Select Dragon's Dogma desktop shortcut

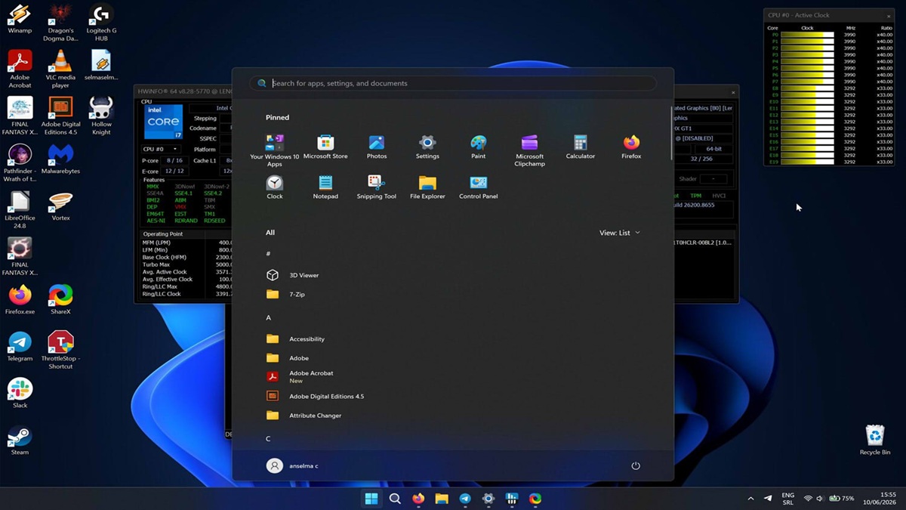60,23
